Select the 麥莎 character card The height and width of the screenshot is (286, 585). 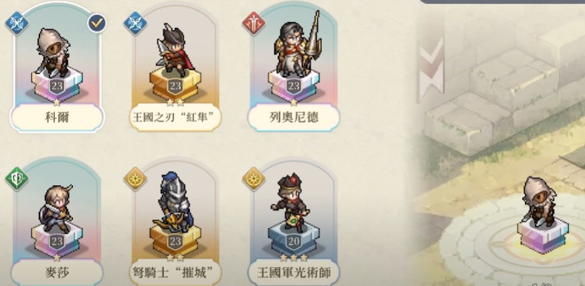click(57, 222)
